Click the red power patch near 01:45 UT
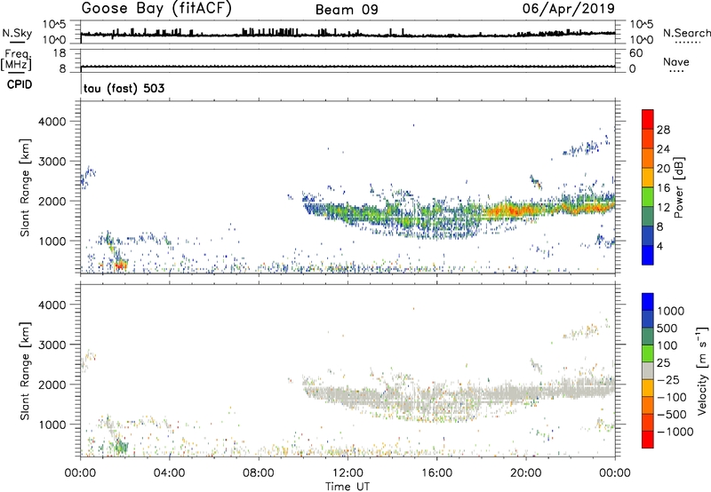Image resolution: width=711 pixels, height=492 pixels. point(120,266)
